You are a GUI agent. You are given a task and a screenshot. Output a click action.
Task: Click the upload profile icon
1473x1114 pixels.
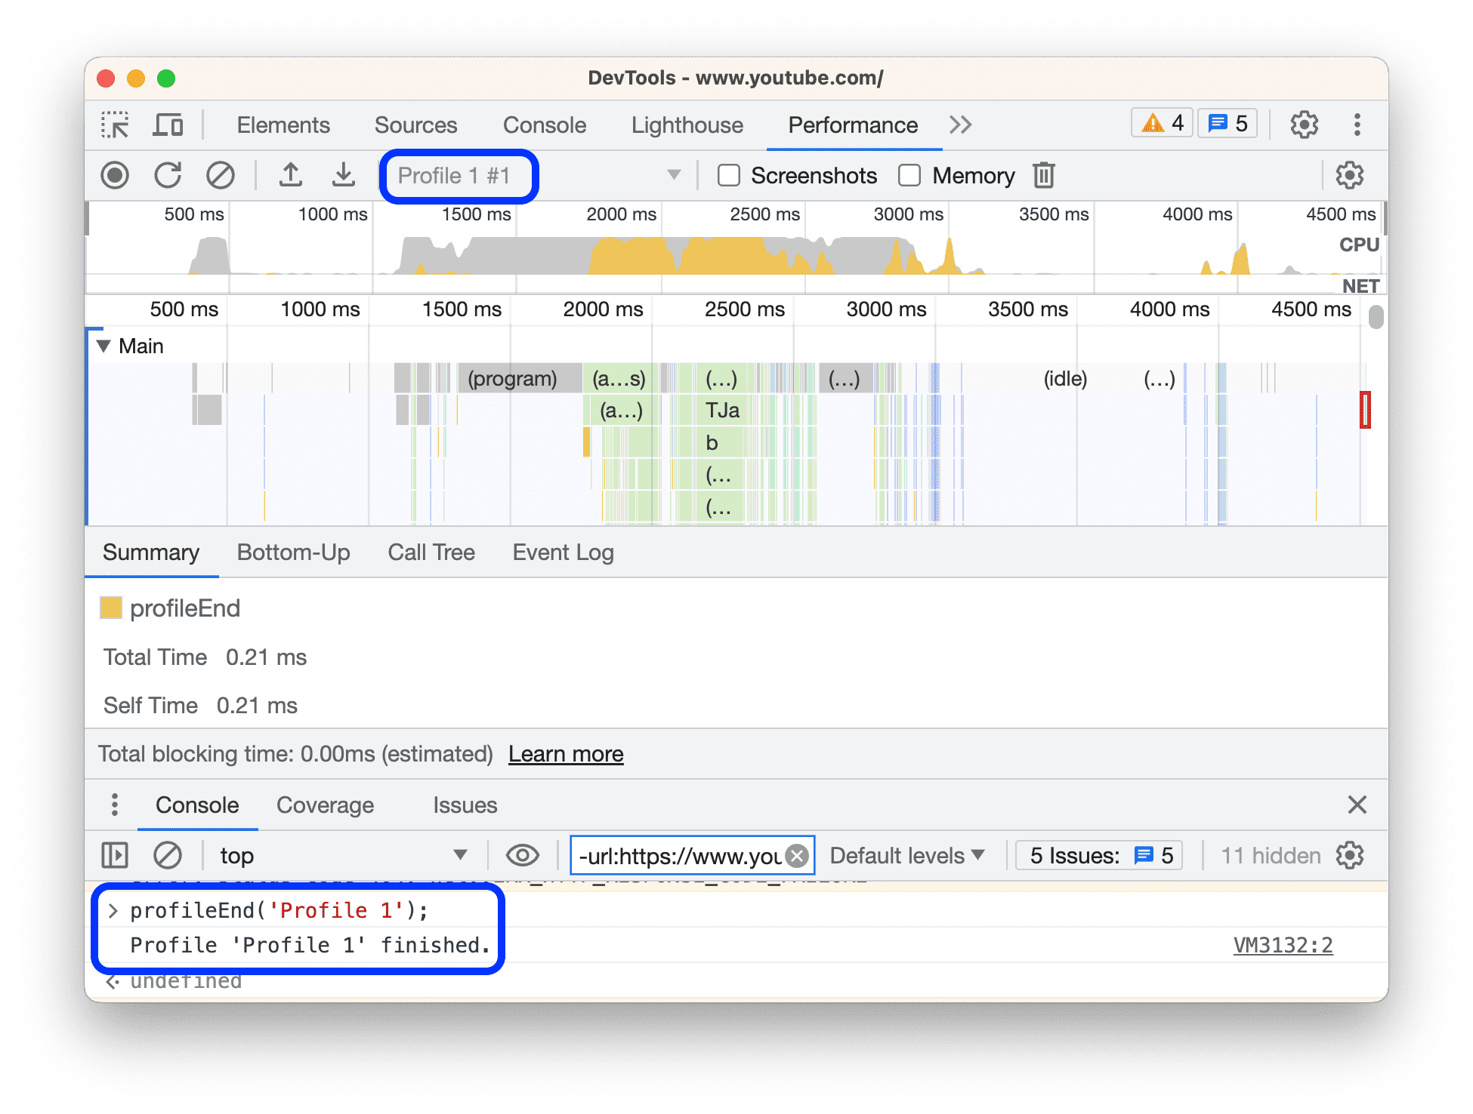tap(289, 176)
